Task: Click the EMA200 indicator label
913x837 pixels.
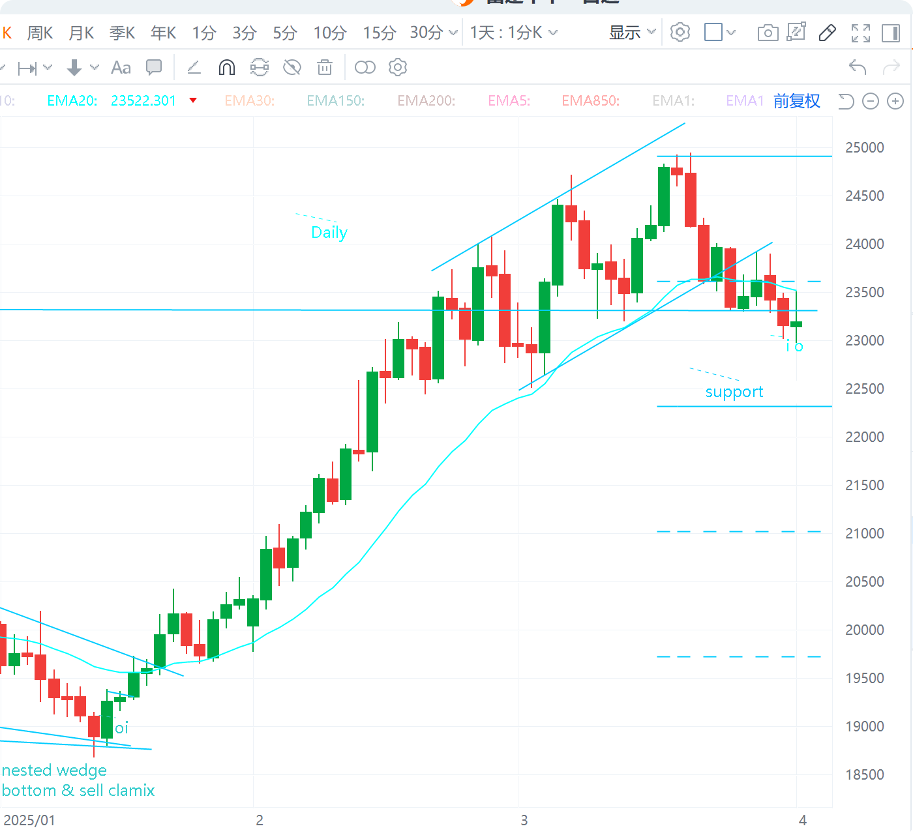Action: tap(427, 100)
